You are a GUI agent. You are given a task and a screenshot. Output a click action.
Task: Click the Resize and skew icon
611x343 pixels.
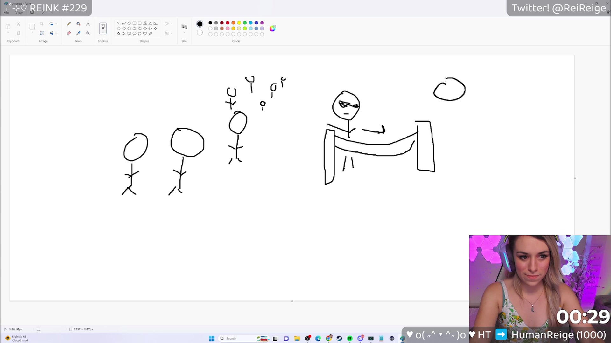click(x=42, y=33)
